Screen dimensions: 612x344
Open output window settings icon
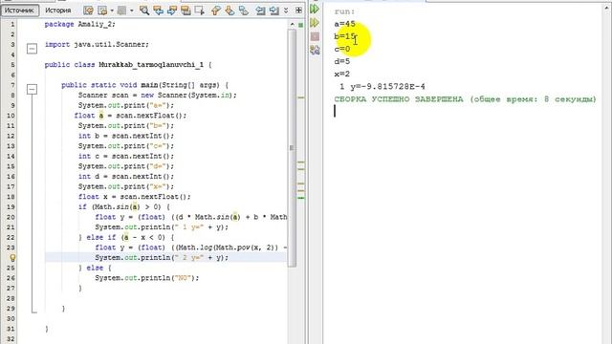click(x=315, y=50)
